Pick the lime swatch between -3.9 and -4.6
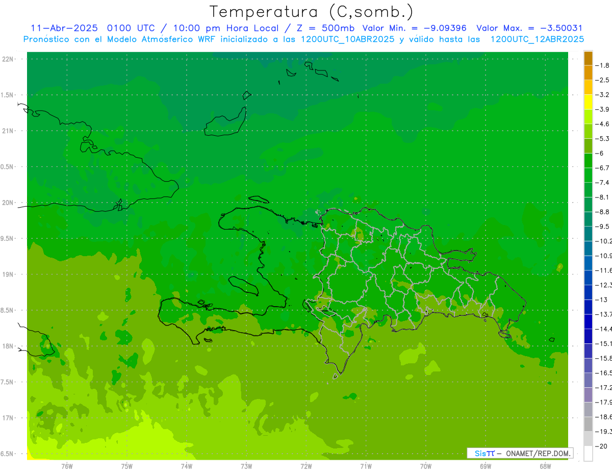This screenshot has height=473, width=612. [588, 117]
